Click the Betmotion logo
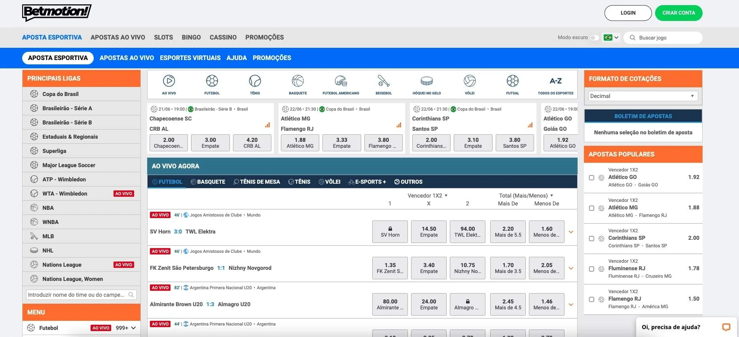This screenshot has width=739, height=337. tap(57, 13)
